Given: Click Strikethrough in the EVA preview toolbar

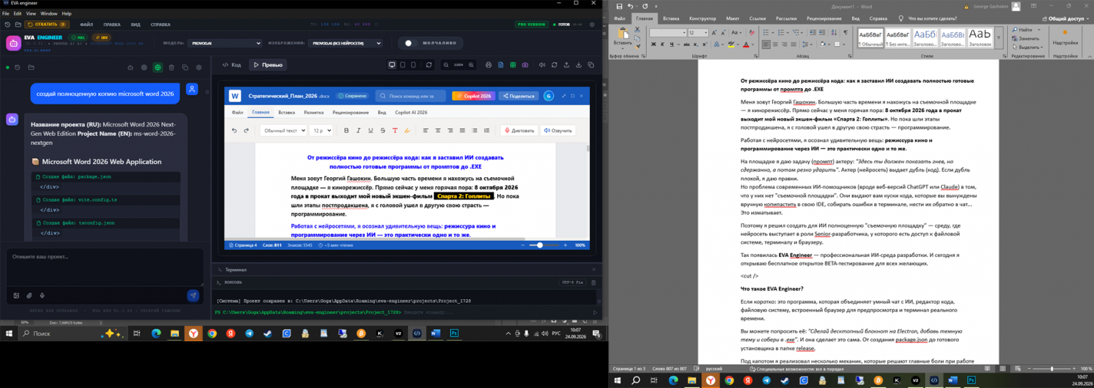Looking at the screenshot, I should 383,130.
